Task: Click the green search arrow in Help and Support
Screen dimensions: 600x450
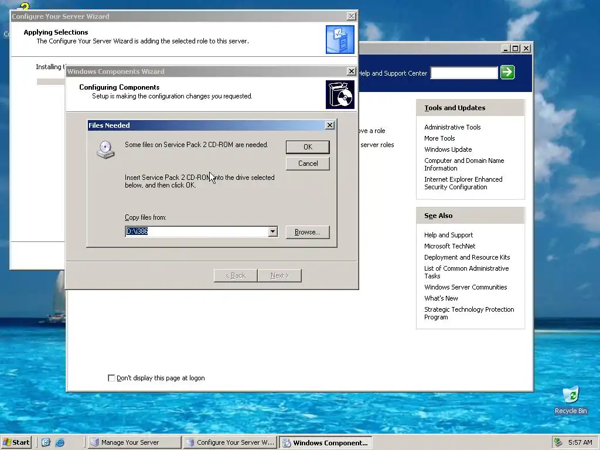Action: [507, 72]
